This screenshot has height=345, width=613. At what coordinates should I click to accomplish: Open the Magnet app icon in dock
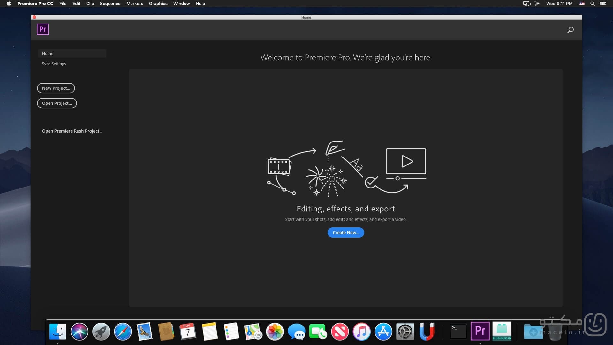click(427, 331)
